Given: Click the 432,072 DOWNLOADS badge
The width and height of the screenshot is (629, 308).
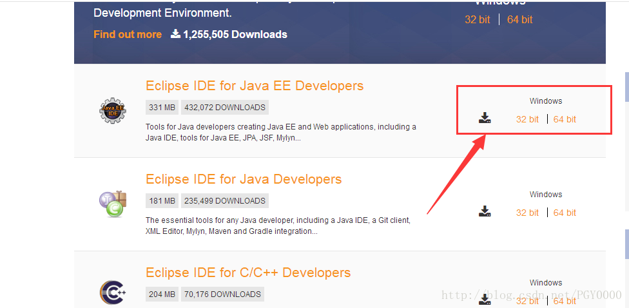Looking at the screenshot, I should point(225,108).
